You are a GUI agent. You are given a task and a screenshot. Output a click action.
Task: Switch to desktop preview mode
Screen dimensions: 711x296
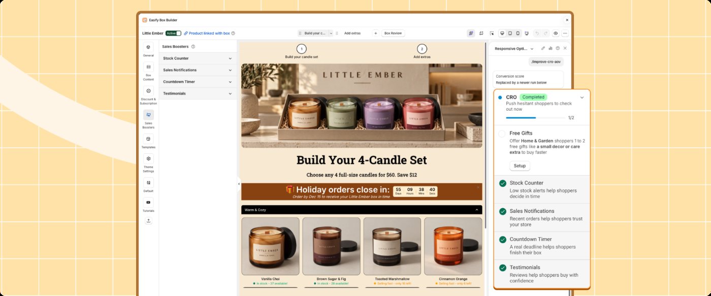point(502,33)
